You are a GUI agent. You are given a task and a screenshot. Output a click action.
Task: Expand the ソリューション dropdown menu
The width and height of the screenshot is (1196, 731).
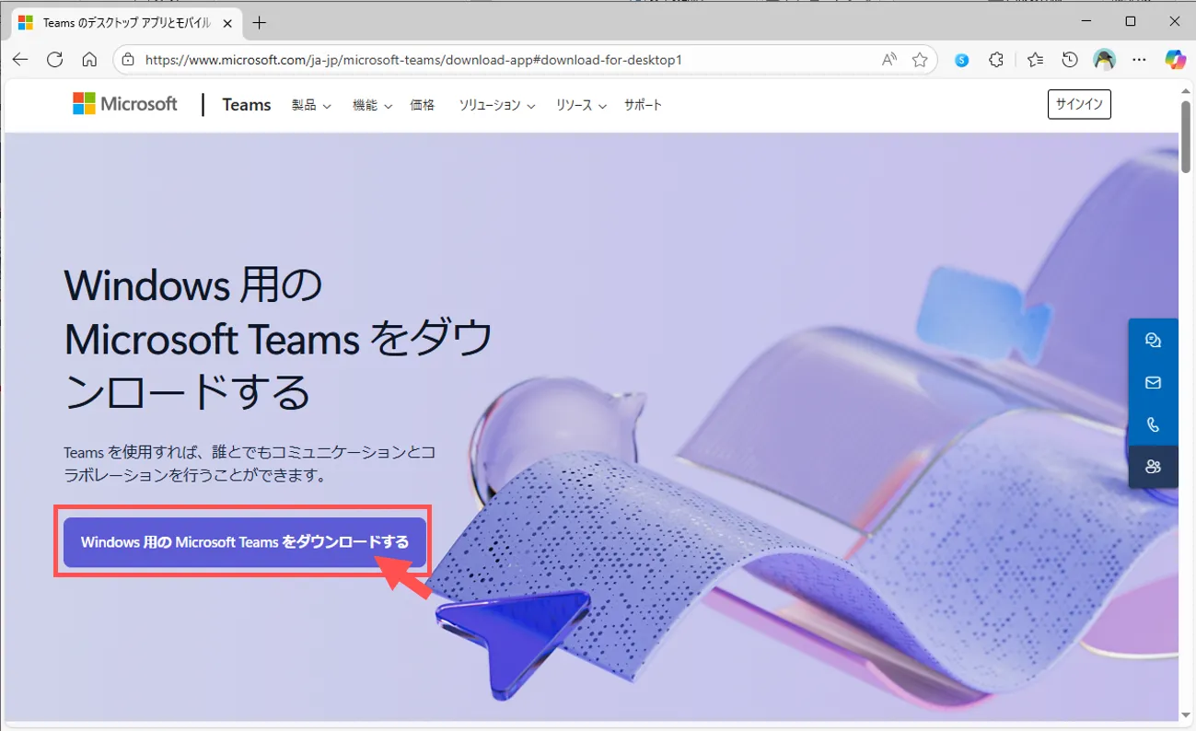[497, 105]
